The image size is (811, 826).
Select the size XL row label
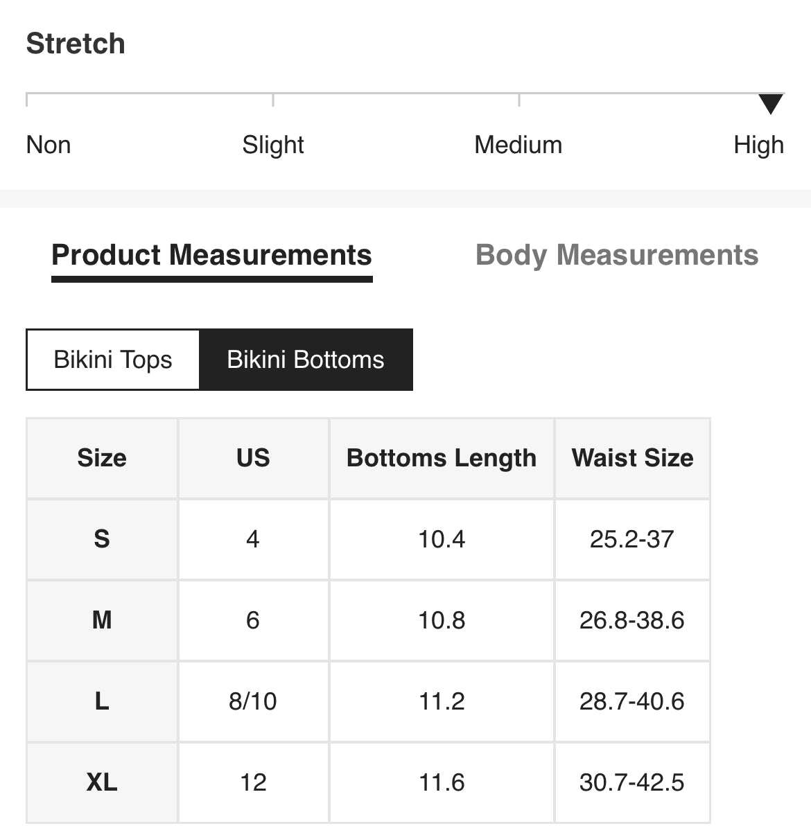tap(102, 782)
